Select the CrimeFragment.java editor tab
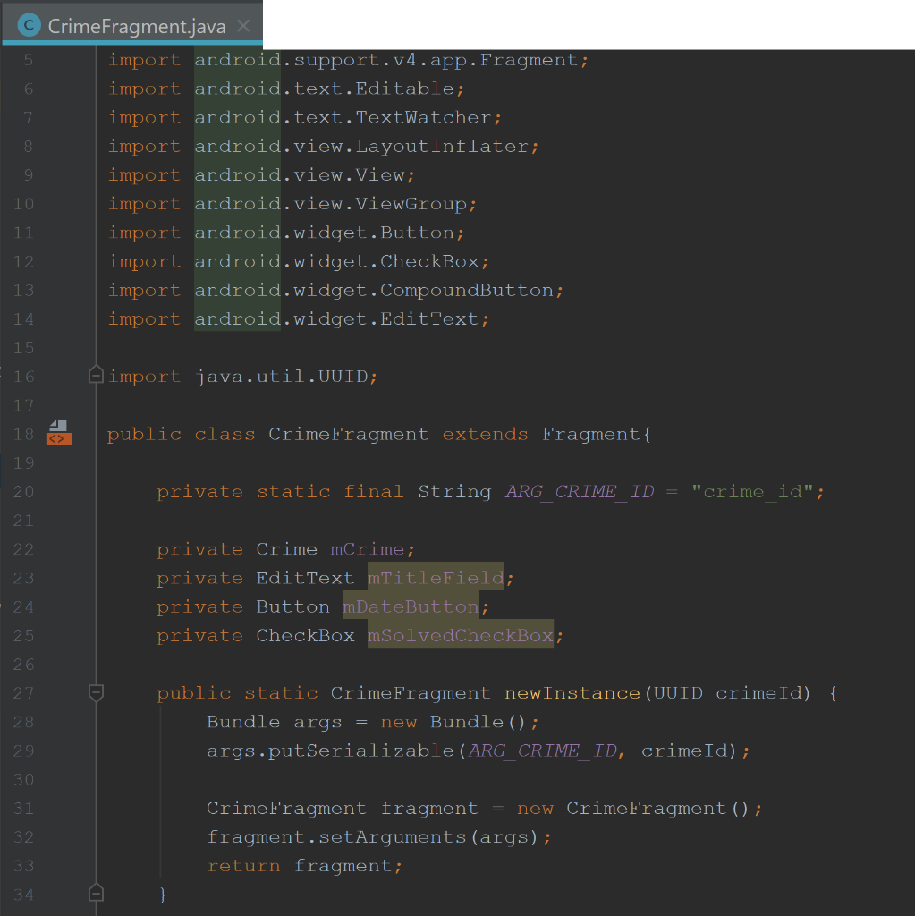 pyautogui.click(x=132, y=26)
